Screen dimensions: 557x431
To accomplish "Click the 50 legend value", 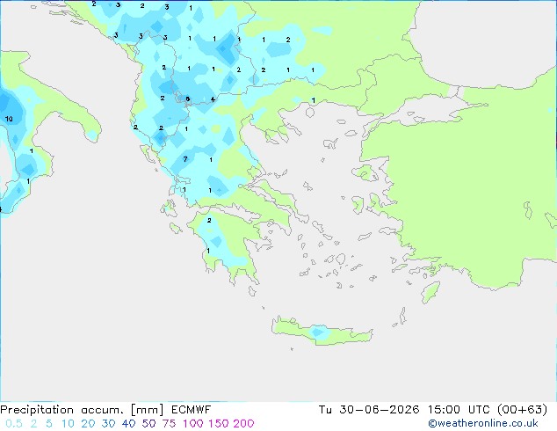I will tap(148, 424).
